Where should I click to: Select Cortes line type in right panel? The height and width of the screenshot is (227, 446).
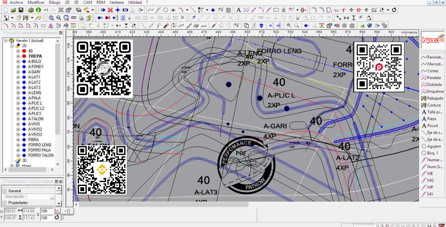tap(430, 71)
